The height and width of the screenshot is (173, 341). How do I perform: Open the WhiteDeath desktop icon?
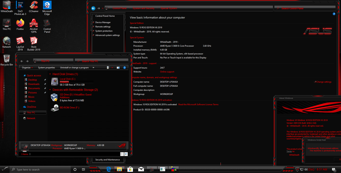7,7
